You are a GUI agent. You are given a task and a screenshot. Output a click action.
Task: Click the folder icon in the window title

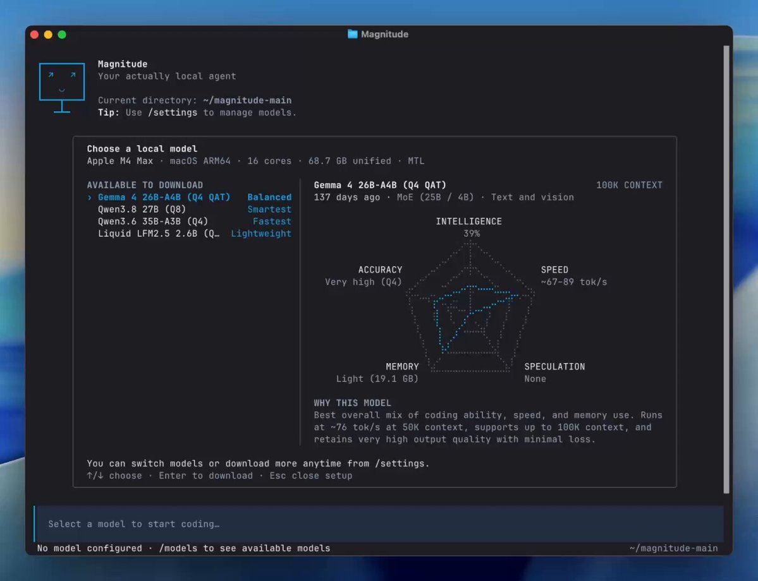(352, 34)
